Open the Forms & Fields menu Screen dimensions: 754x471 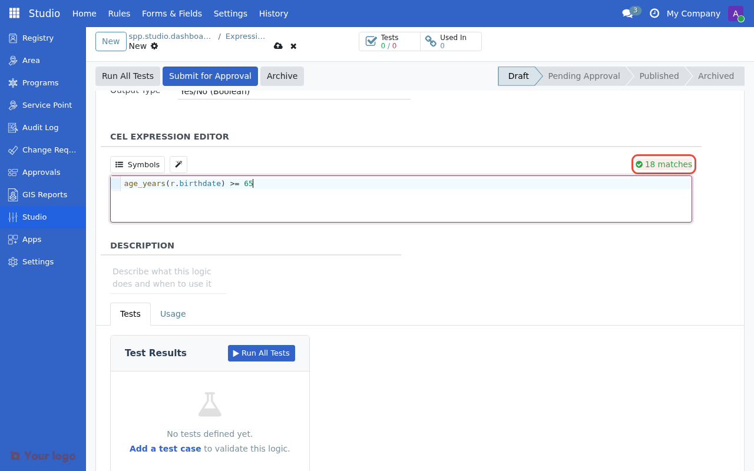(x=171, y=14)
